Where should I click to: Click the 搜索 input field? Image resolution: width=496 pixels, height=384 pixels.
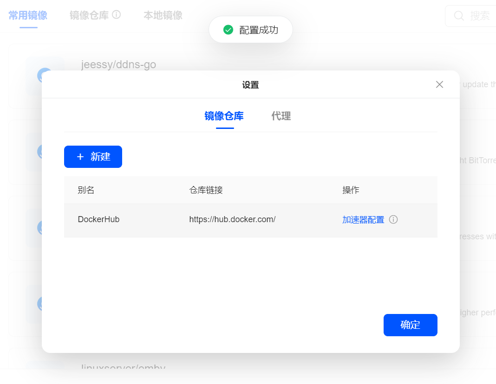pyautogui.click(x=471, y=16)
